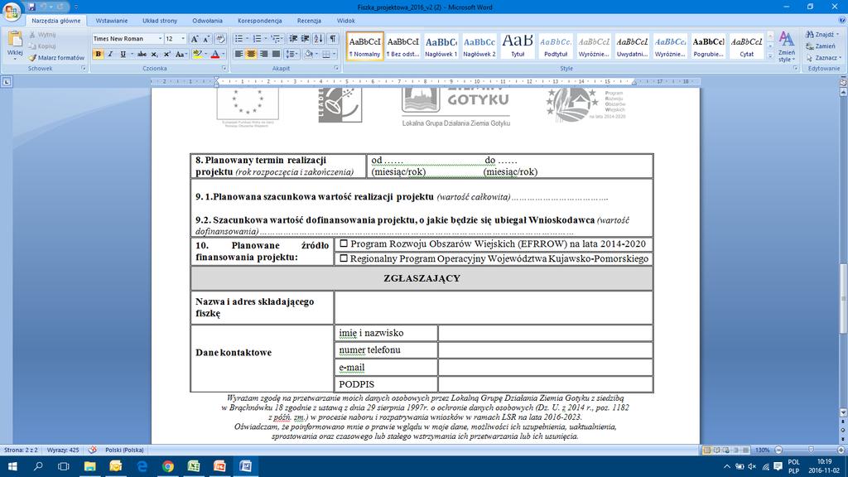Viewport: 848px width, 477px height.
Task: Click the Save floppy icon in quick access
Action: coord(32,7)
